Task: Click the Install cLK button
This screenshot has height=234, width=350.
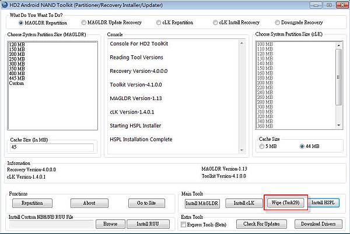Action: click(x=244, y=203)
